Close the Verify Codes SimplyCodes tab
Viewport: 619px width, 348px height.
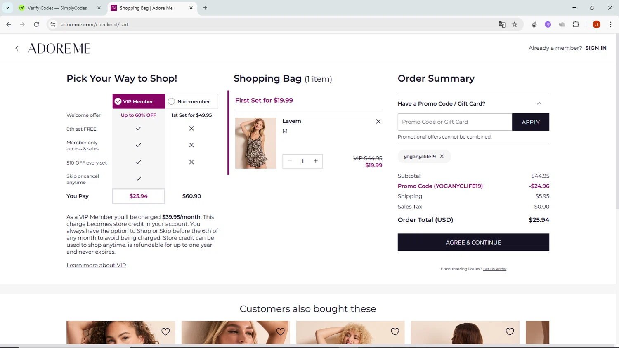click(99, 8)
